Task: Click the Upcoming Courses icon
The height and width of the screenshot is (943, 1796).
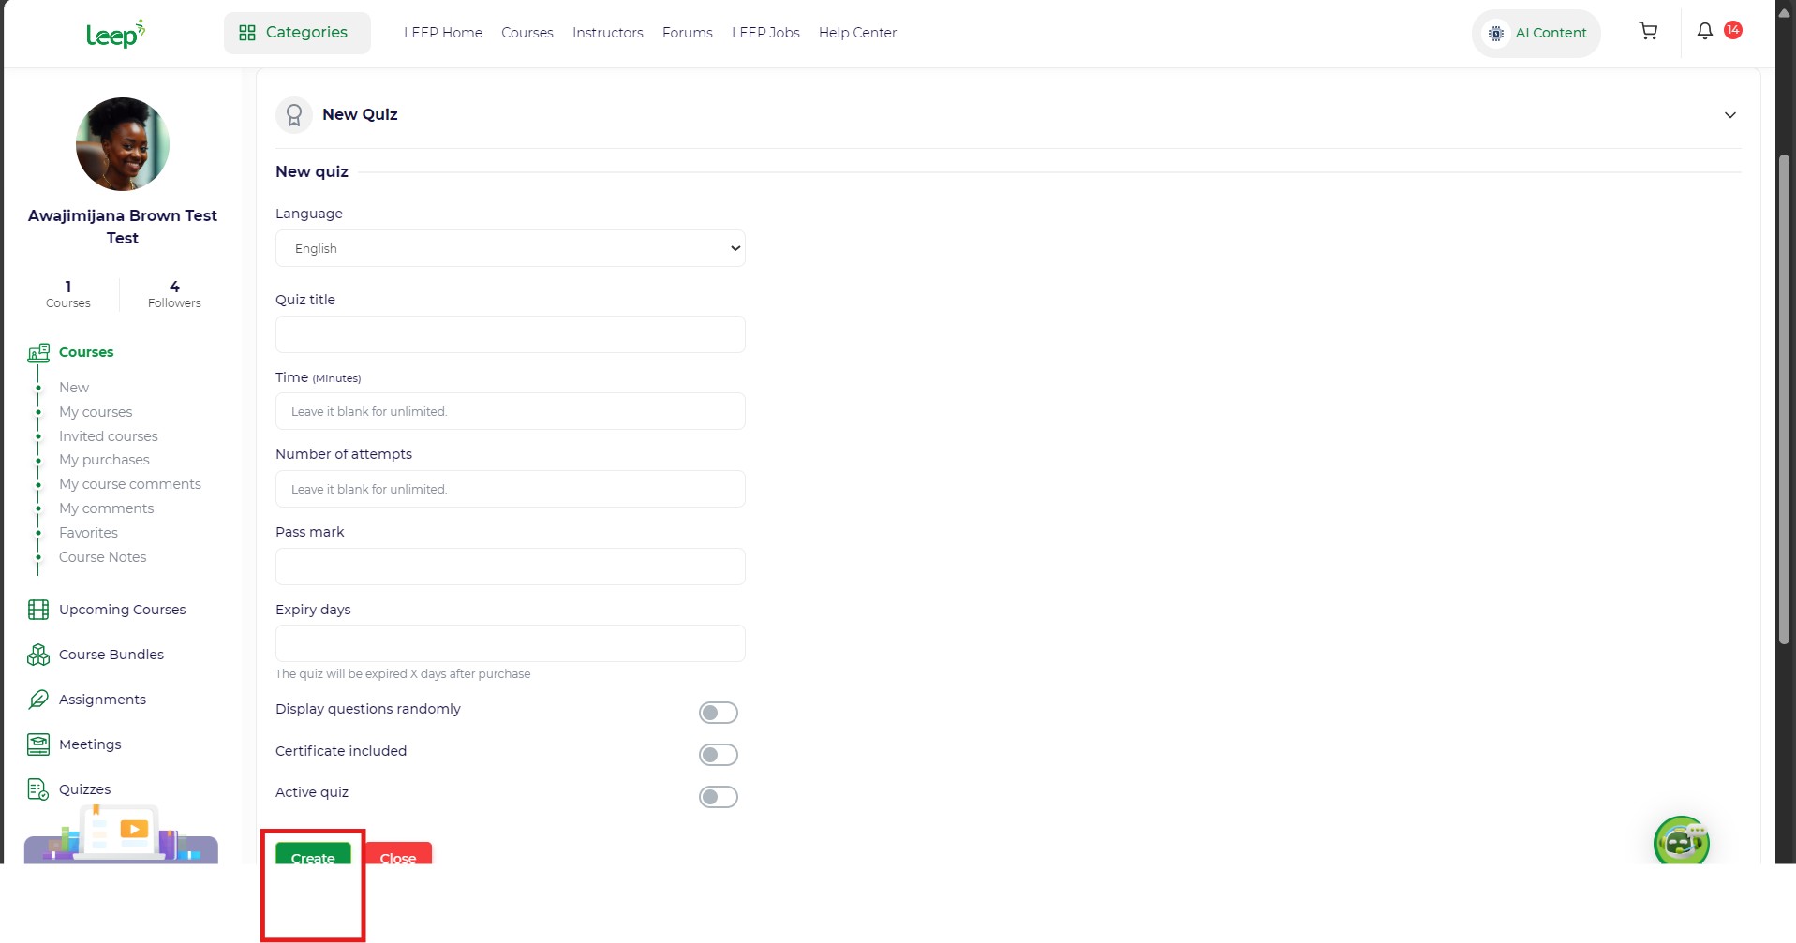Action: pyautogui.click(x=37, y=610)
